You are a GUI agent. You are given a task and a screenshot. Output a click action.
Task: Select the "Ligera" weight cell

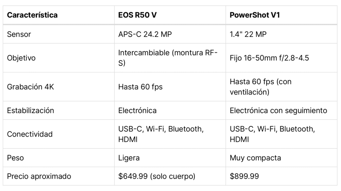tap(129, 158)
